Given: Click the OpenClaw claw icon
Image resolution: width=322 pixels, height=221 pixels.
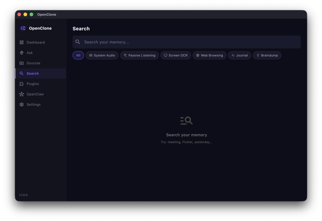Looking at the screenshot, I should coord(21,94).
